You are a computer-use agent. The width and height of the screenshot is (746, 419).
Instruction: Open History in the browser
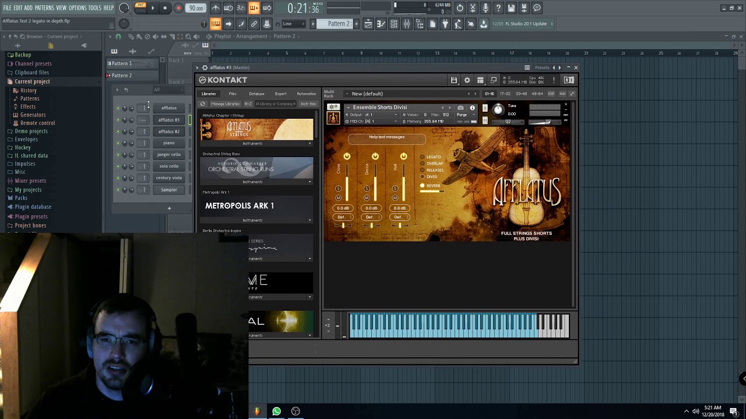click(x=28, y=90)
